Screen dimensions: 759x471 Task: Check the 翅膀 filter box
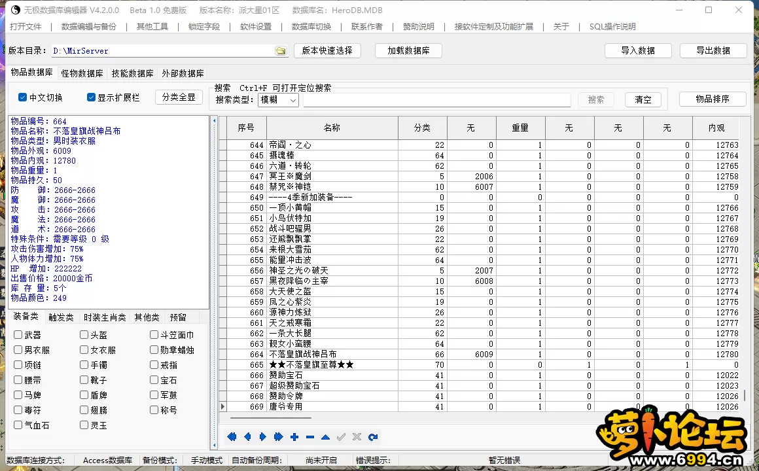click(x=84, y=410)
